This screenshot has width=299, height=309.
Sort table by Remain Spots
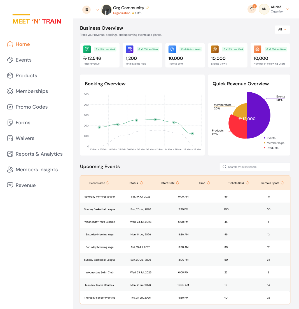(282, 183)
